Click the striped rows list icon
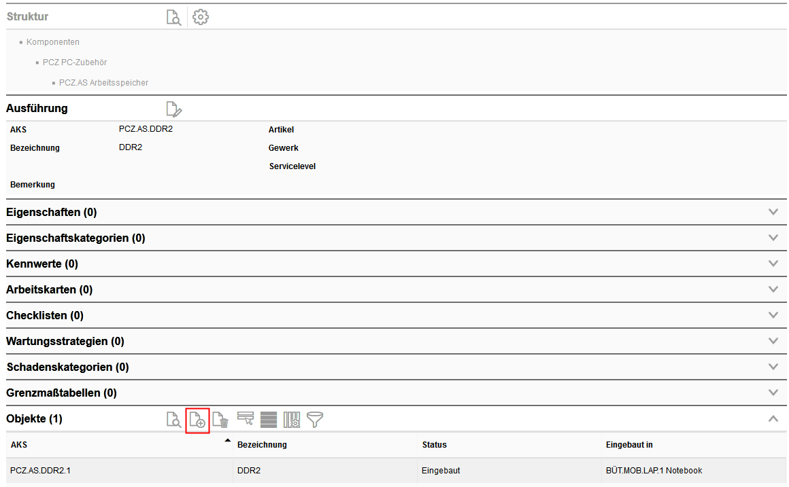Viewport: 789px width, 487px height. (x=269, y=420)
